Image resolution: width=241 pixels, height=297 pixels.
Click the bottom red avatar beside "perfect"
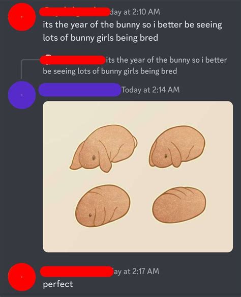coord(22,277)
